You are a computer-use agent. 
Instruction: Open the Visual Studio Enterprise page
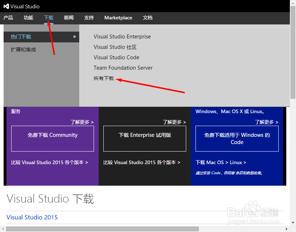click(x=122, y=37)
